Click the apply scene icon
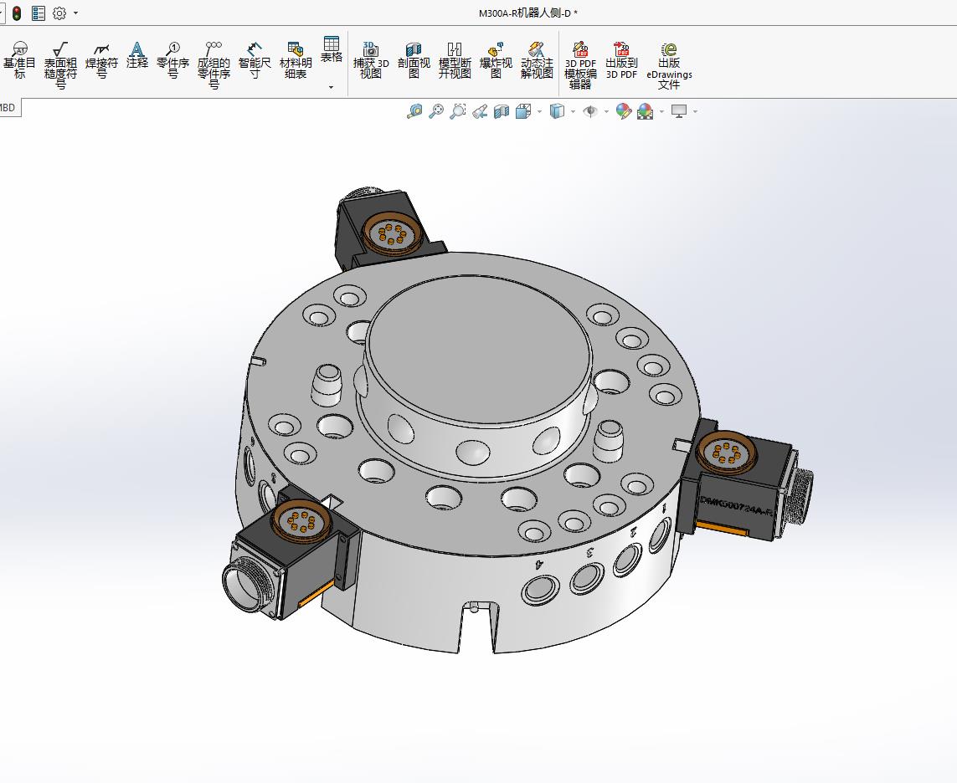The image size is (957, 783). [x=646, y=111]
